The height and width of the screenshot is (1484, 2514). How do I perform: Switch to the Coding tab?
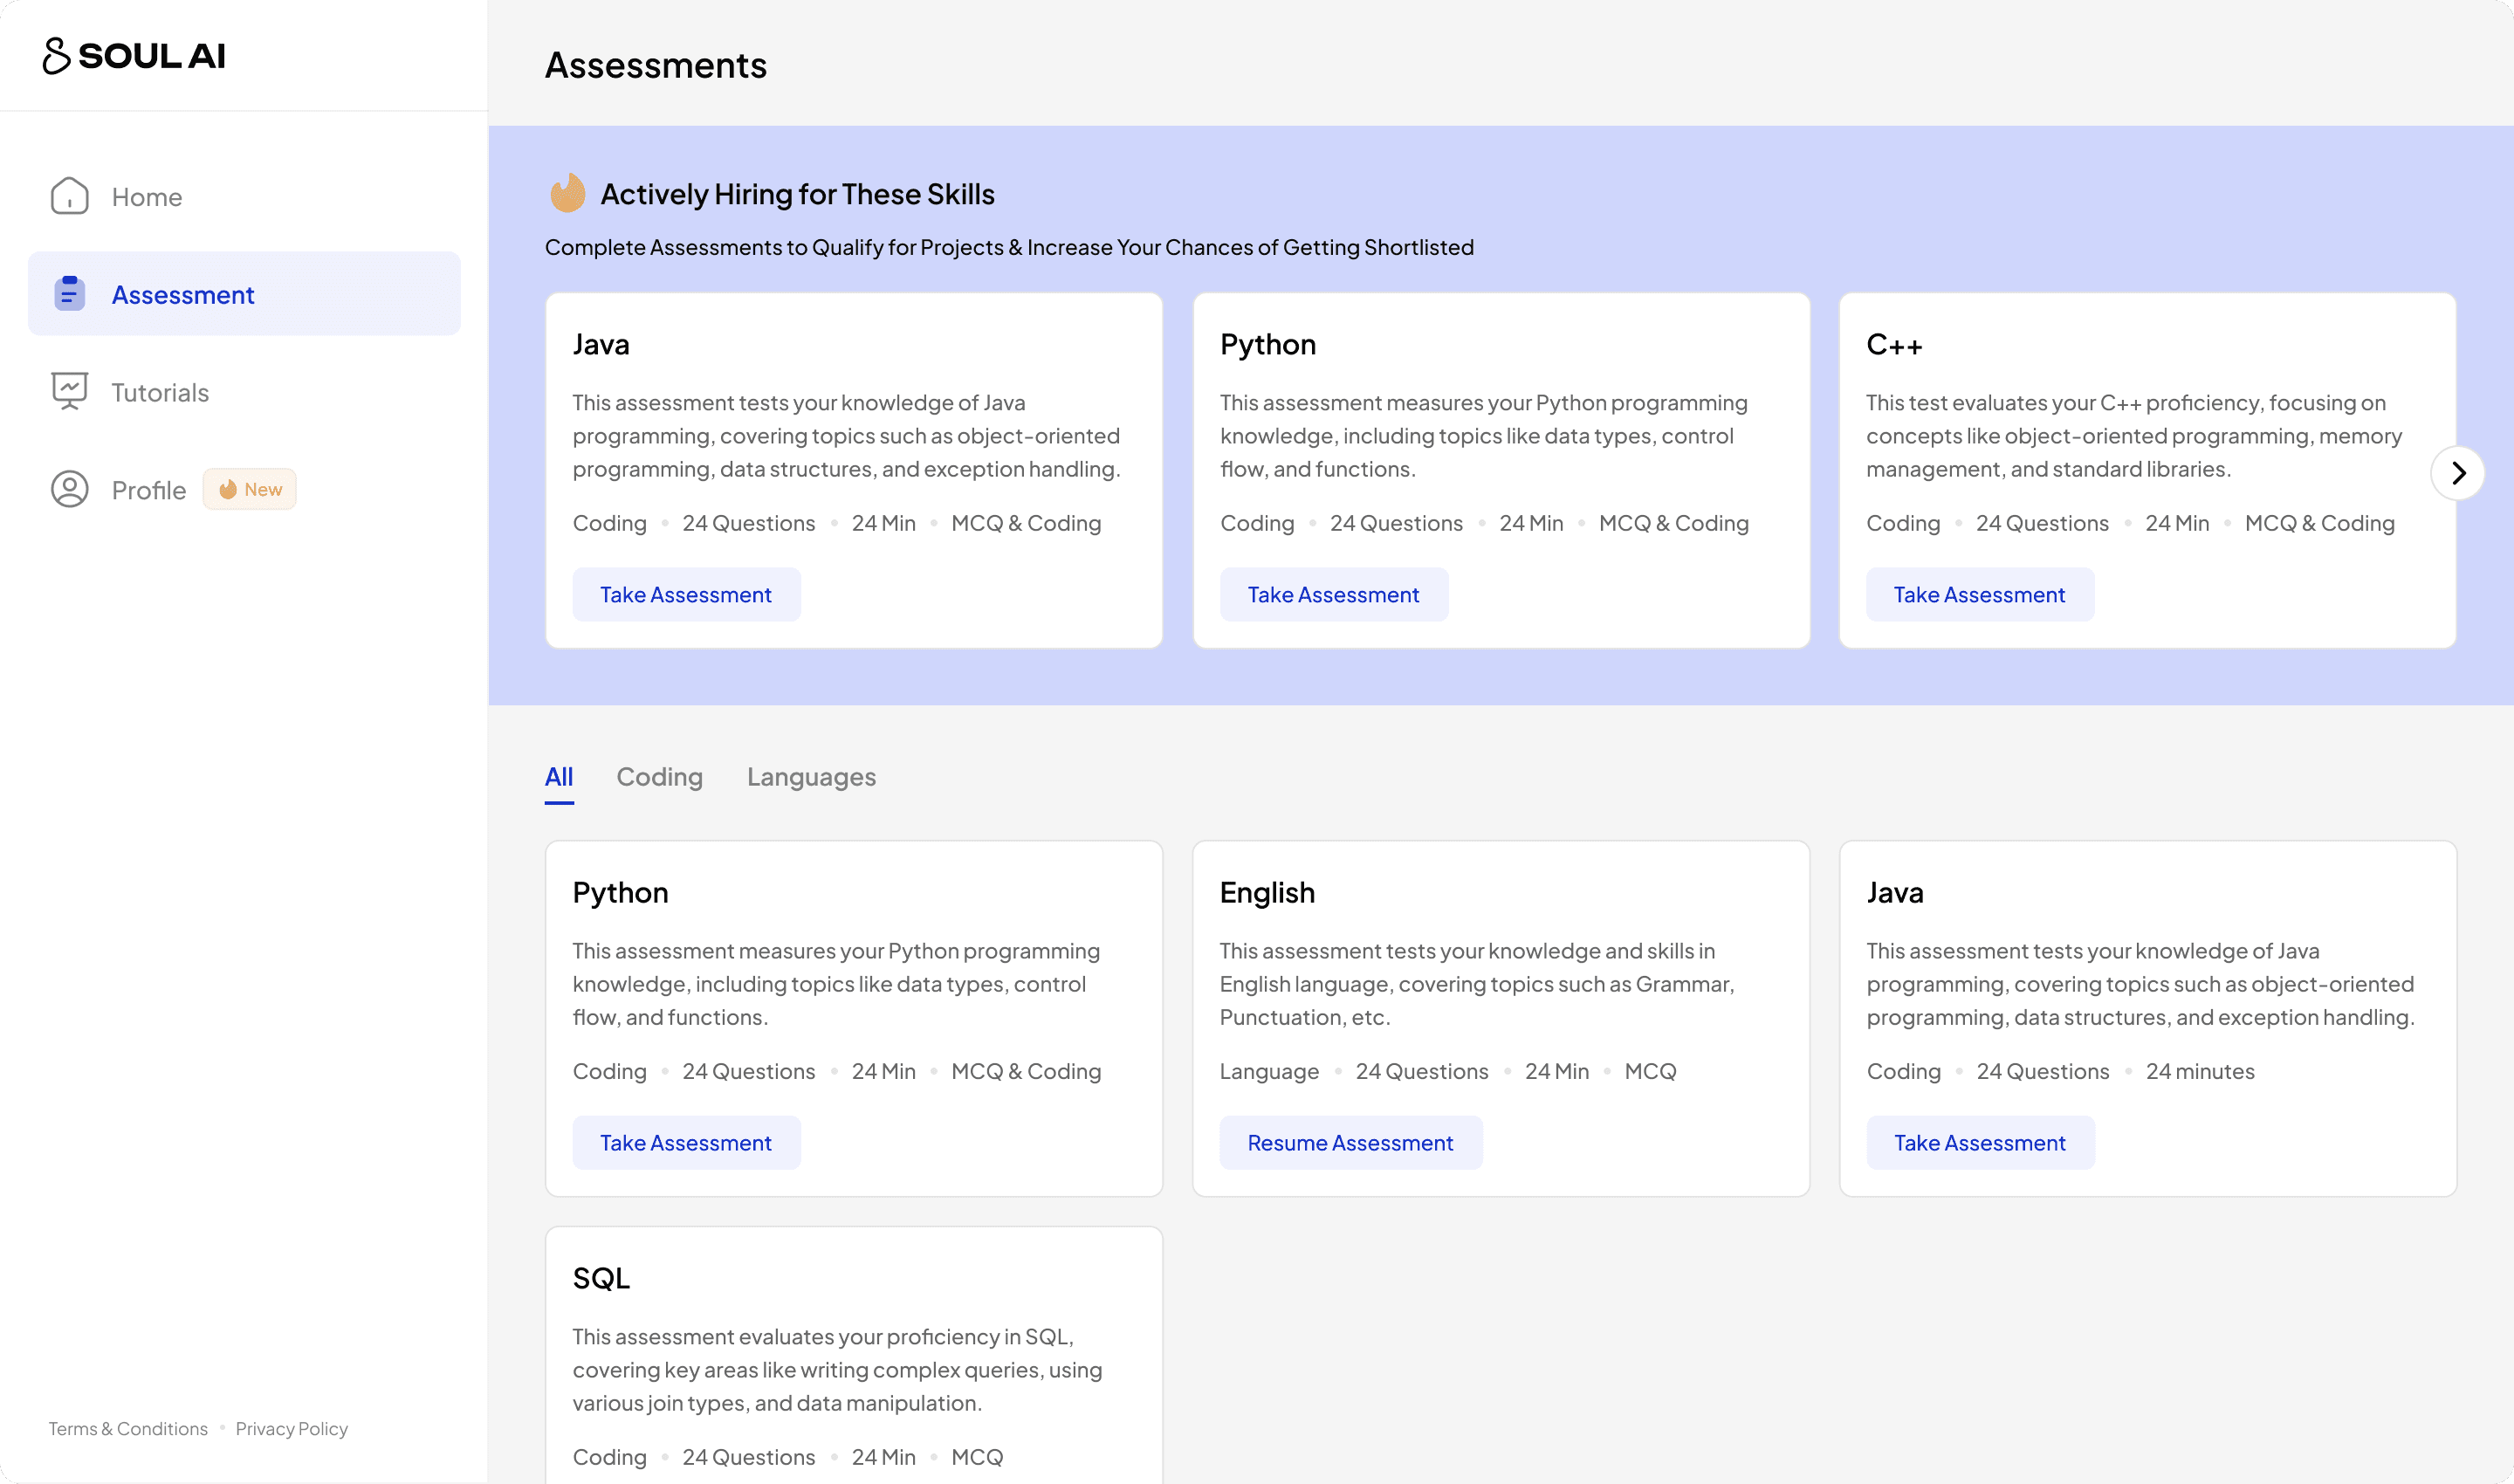[659, 777]
